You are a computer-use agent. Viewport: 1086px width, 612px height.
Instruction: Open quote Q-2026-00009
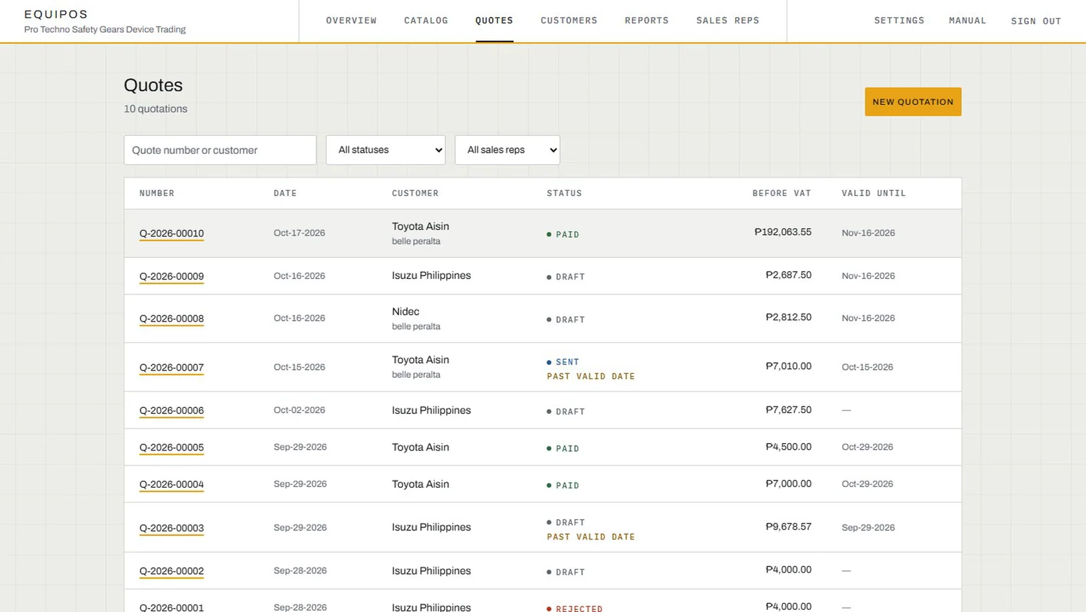(172, 276)
